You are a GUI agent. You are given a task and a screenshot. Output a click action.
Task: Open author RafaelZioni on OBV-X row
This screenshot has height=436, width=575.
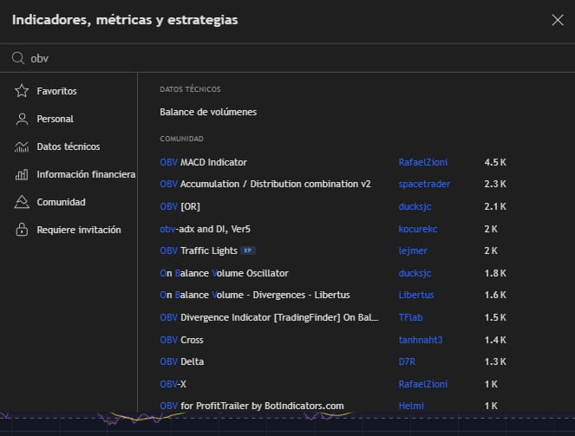[x=423, y=384]
